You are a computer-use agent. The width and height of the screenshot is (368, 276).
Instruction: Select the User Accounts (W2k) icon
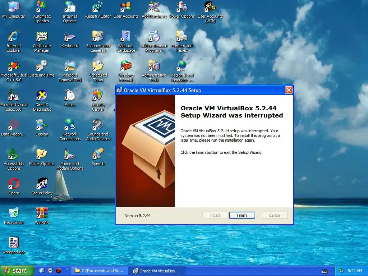(210, 12)
